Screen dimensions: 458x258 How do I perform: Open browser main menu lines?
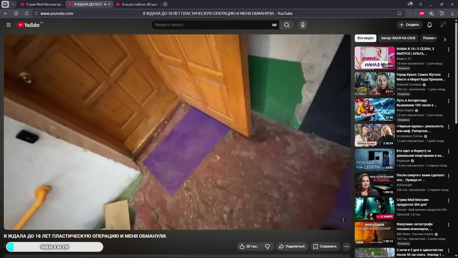[x=421, y=4]
